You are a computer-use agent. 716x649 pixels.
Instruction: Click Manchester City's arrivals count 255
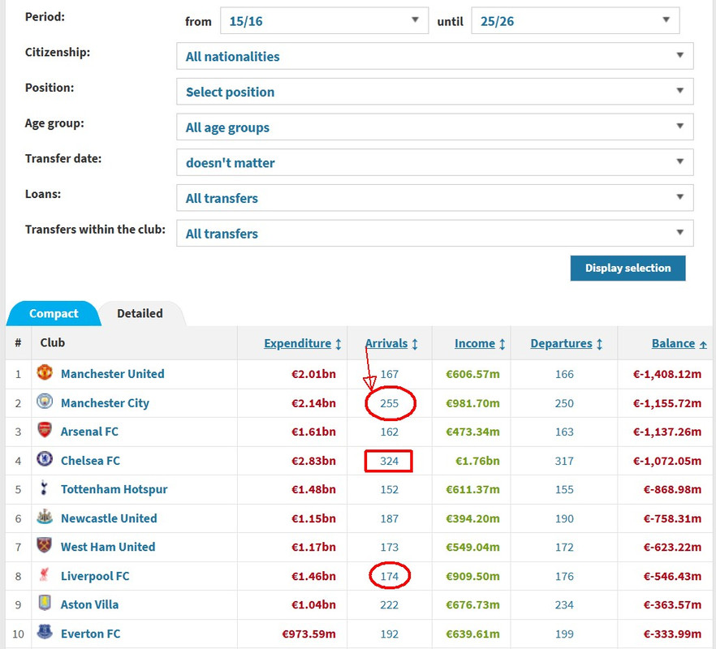point(389,403)
